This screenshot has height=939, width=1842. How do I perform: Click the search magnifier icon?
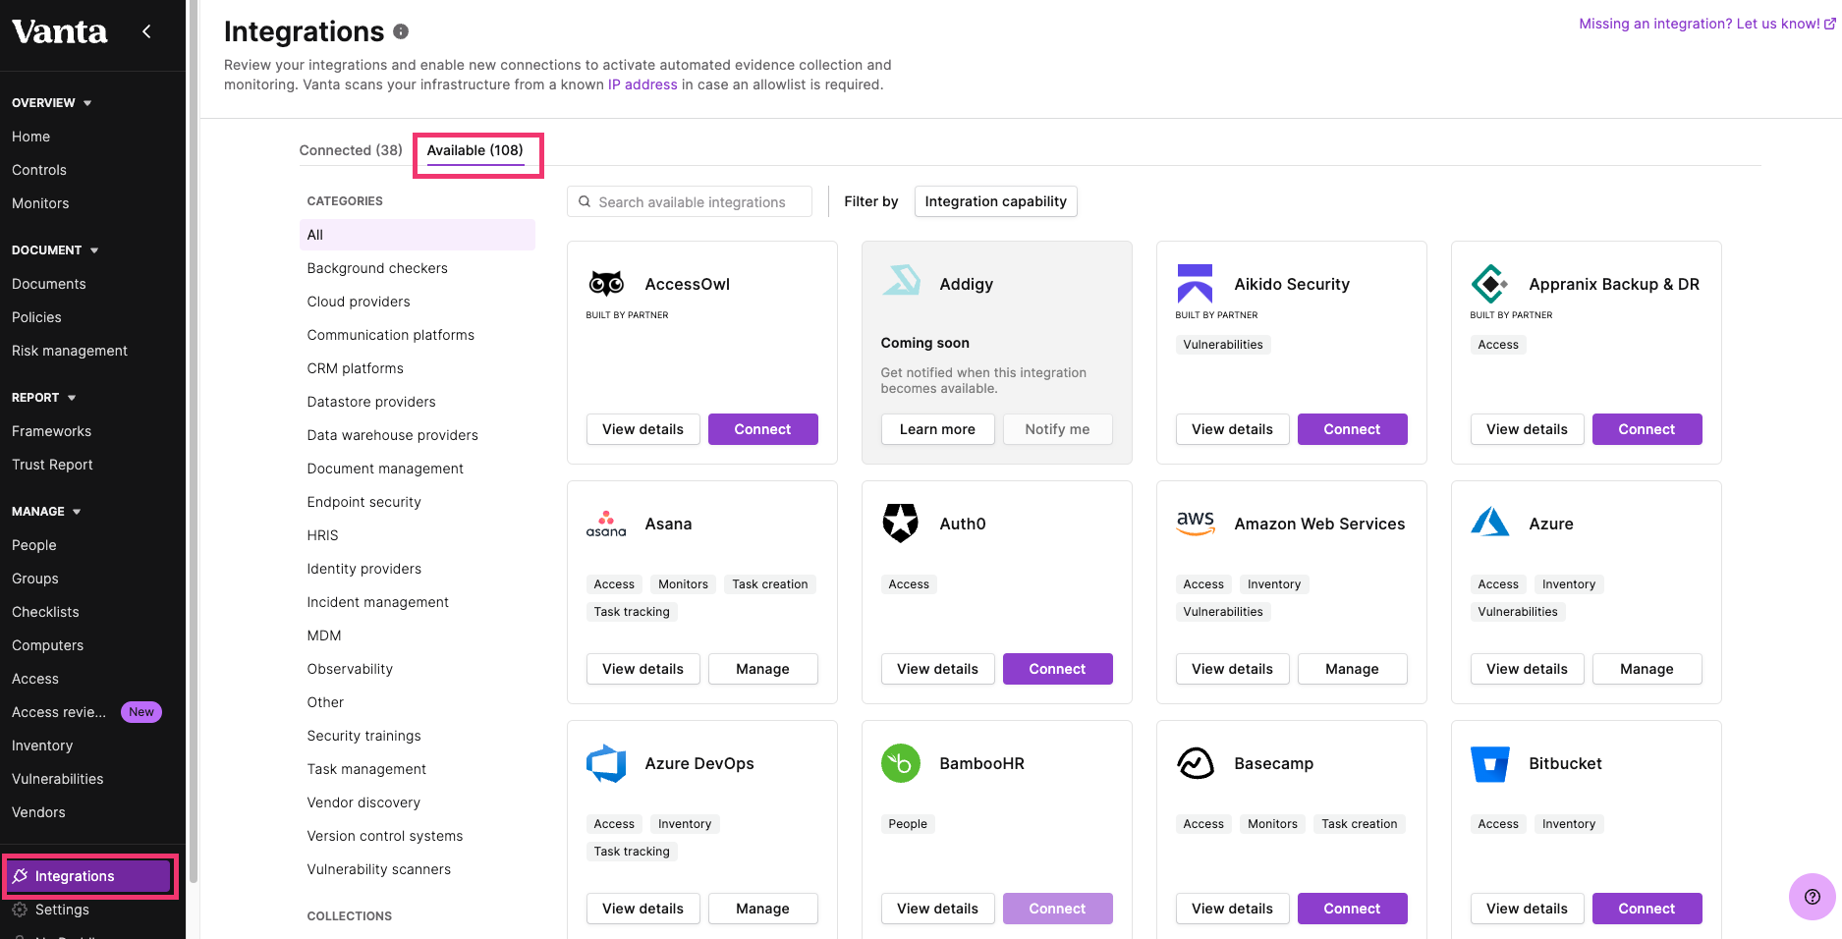(585, 201)
